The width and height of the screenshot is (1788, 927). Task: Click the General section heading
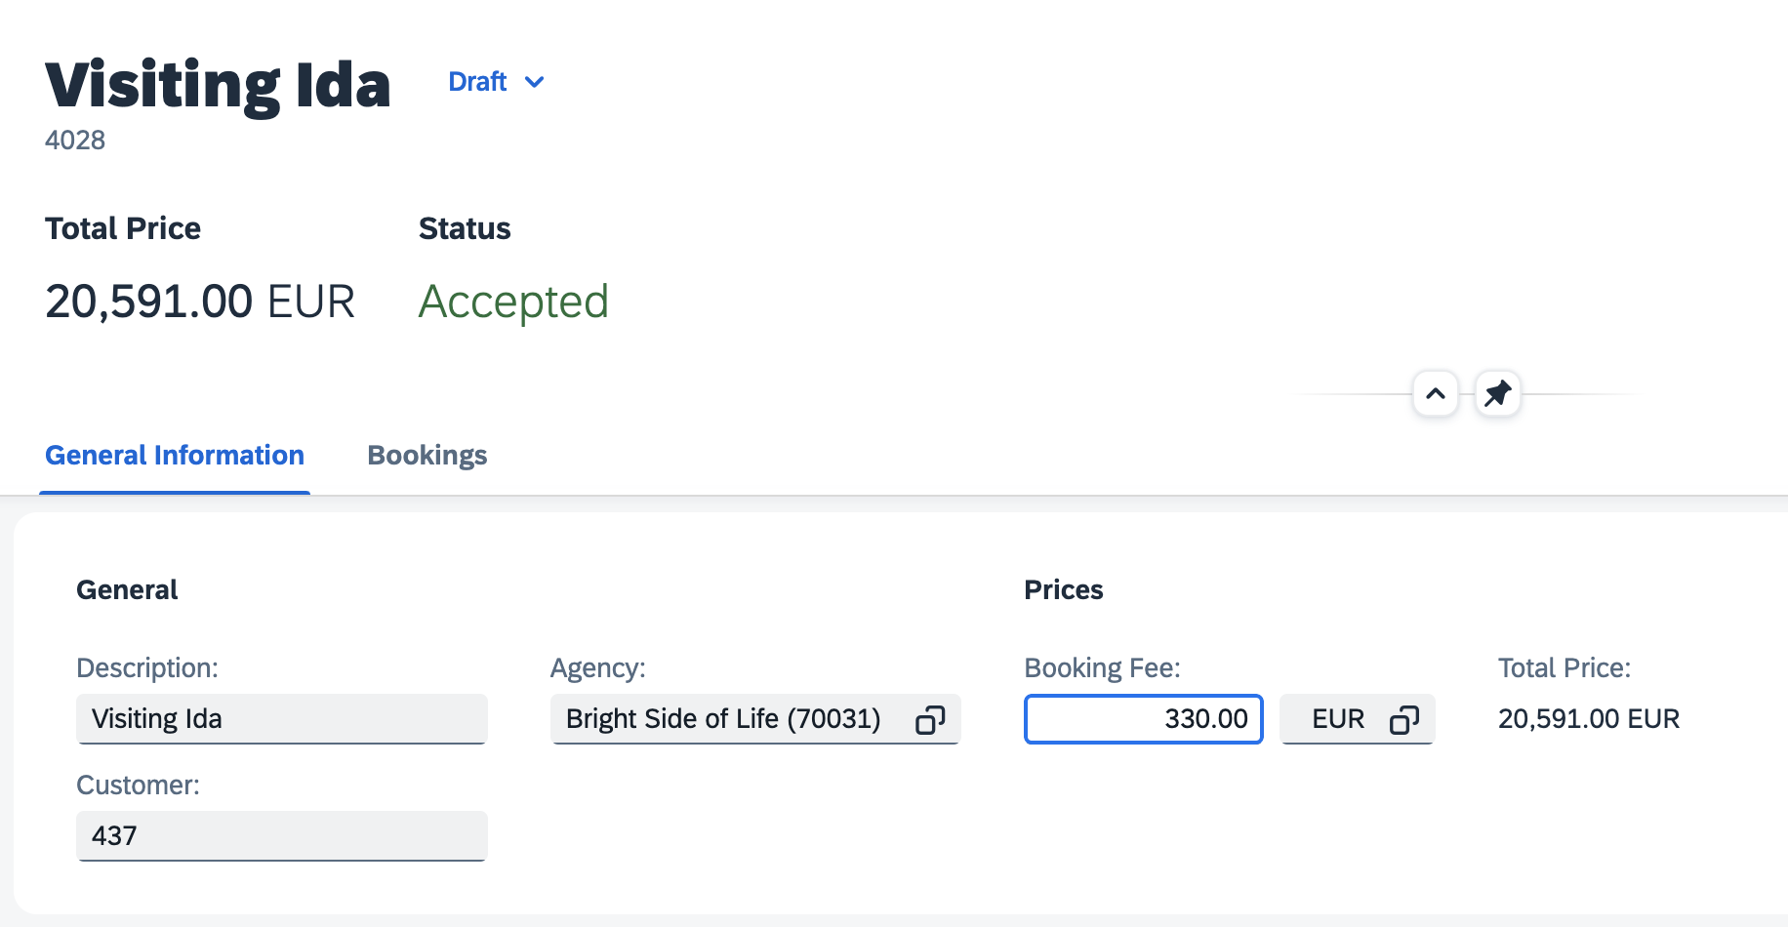[x=127, y=590]
